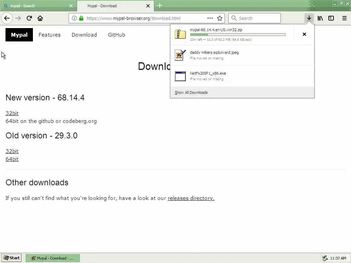The image size is (351, 263).
Task: Close the mypal - Search tab
Action: tap(71, 6)
